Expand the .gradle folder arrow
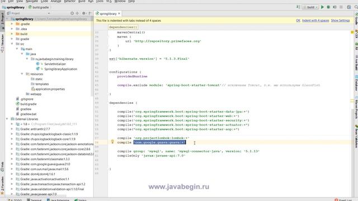358x201 pixels. click(12, 23)
